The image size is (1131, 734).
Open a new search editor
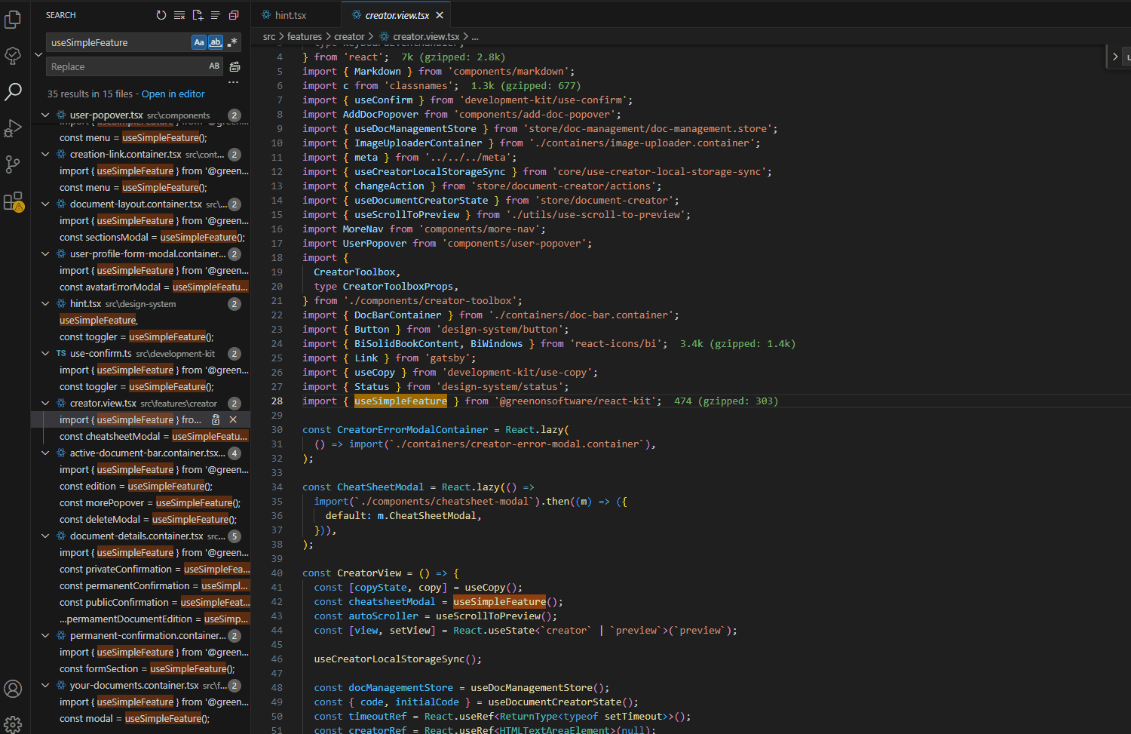pyautogui.click(x=198, y=15)
